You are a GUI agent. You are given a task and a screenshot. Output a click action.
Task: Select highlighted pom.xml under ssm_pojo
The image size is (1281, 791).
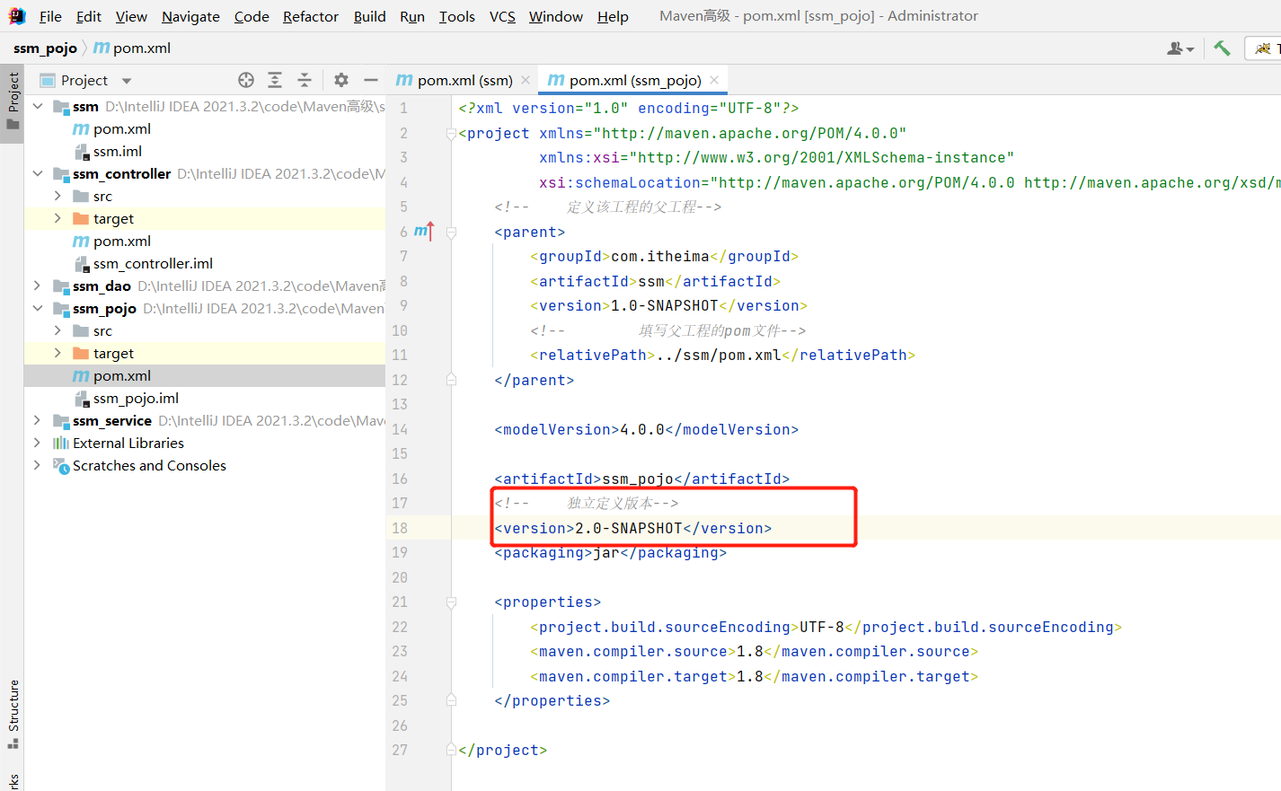coord(204,375)
